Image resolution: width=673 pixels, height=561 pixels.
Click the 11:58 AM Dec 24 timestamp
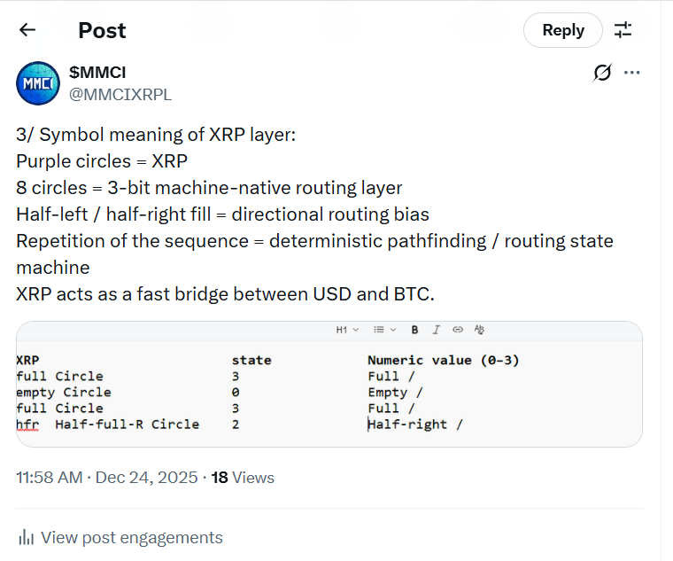tap(107, 478)
